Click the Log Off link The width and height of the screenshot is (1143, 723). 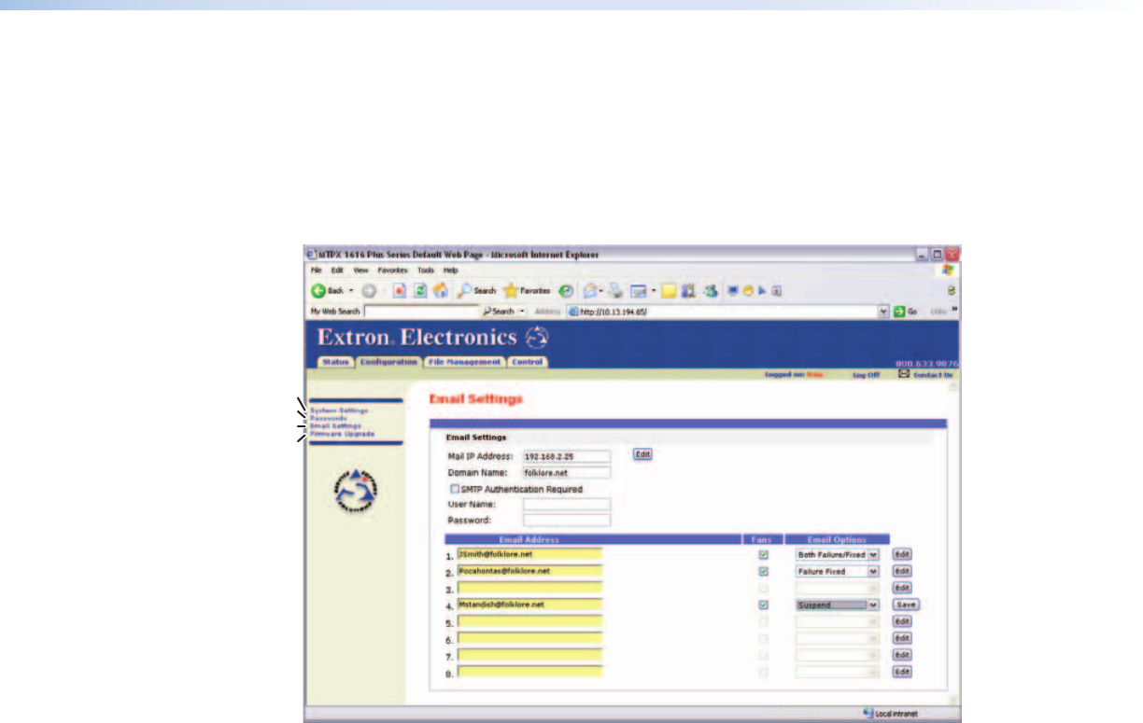tap(867, 374)
